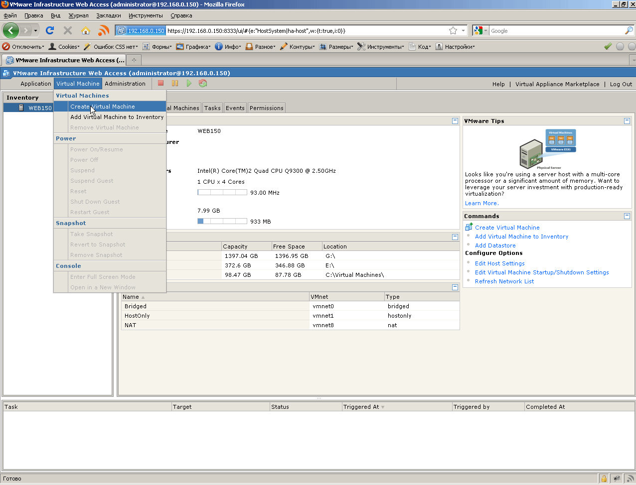
Task: Go to Home page icon
Action: (x=86, y=30)
